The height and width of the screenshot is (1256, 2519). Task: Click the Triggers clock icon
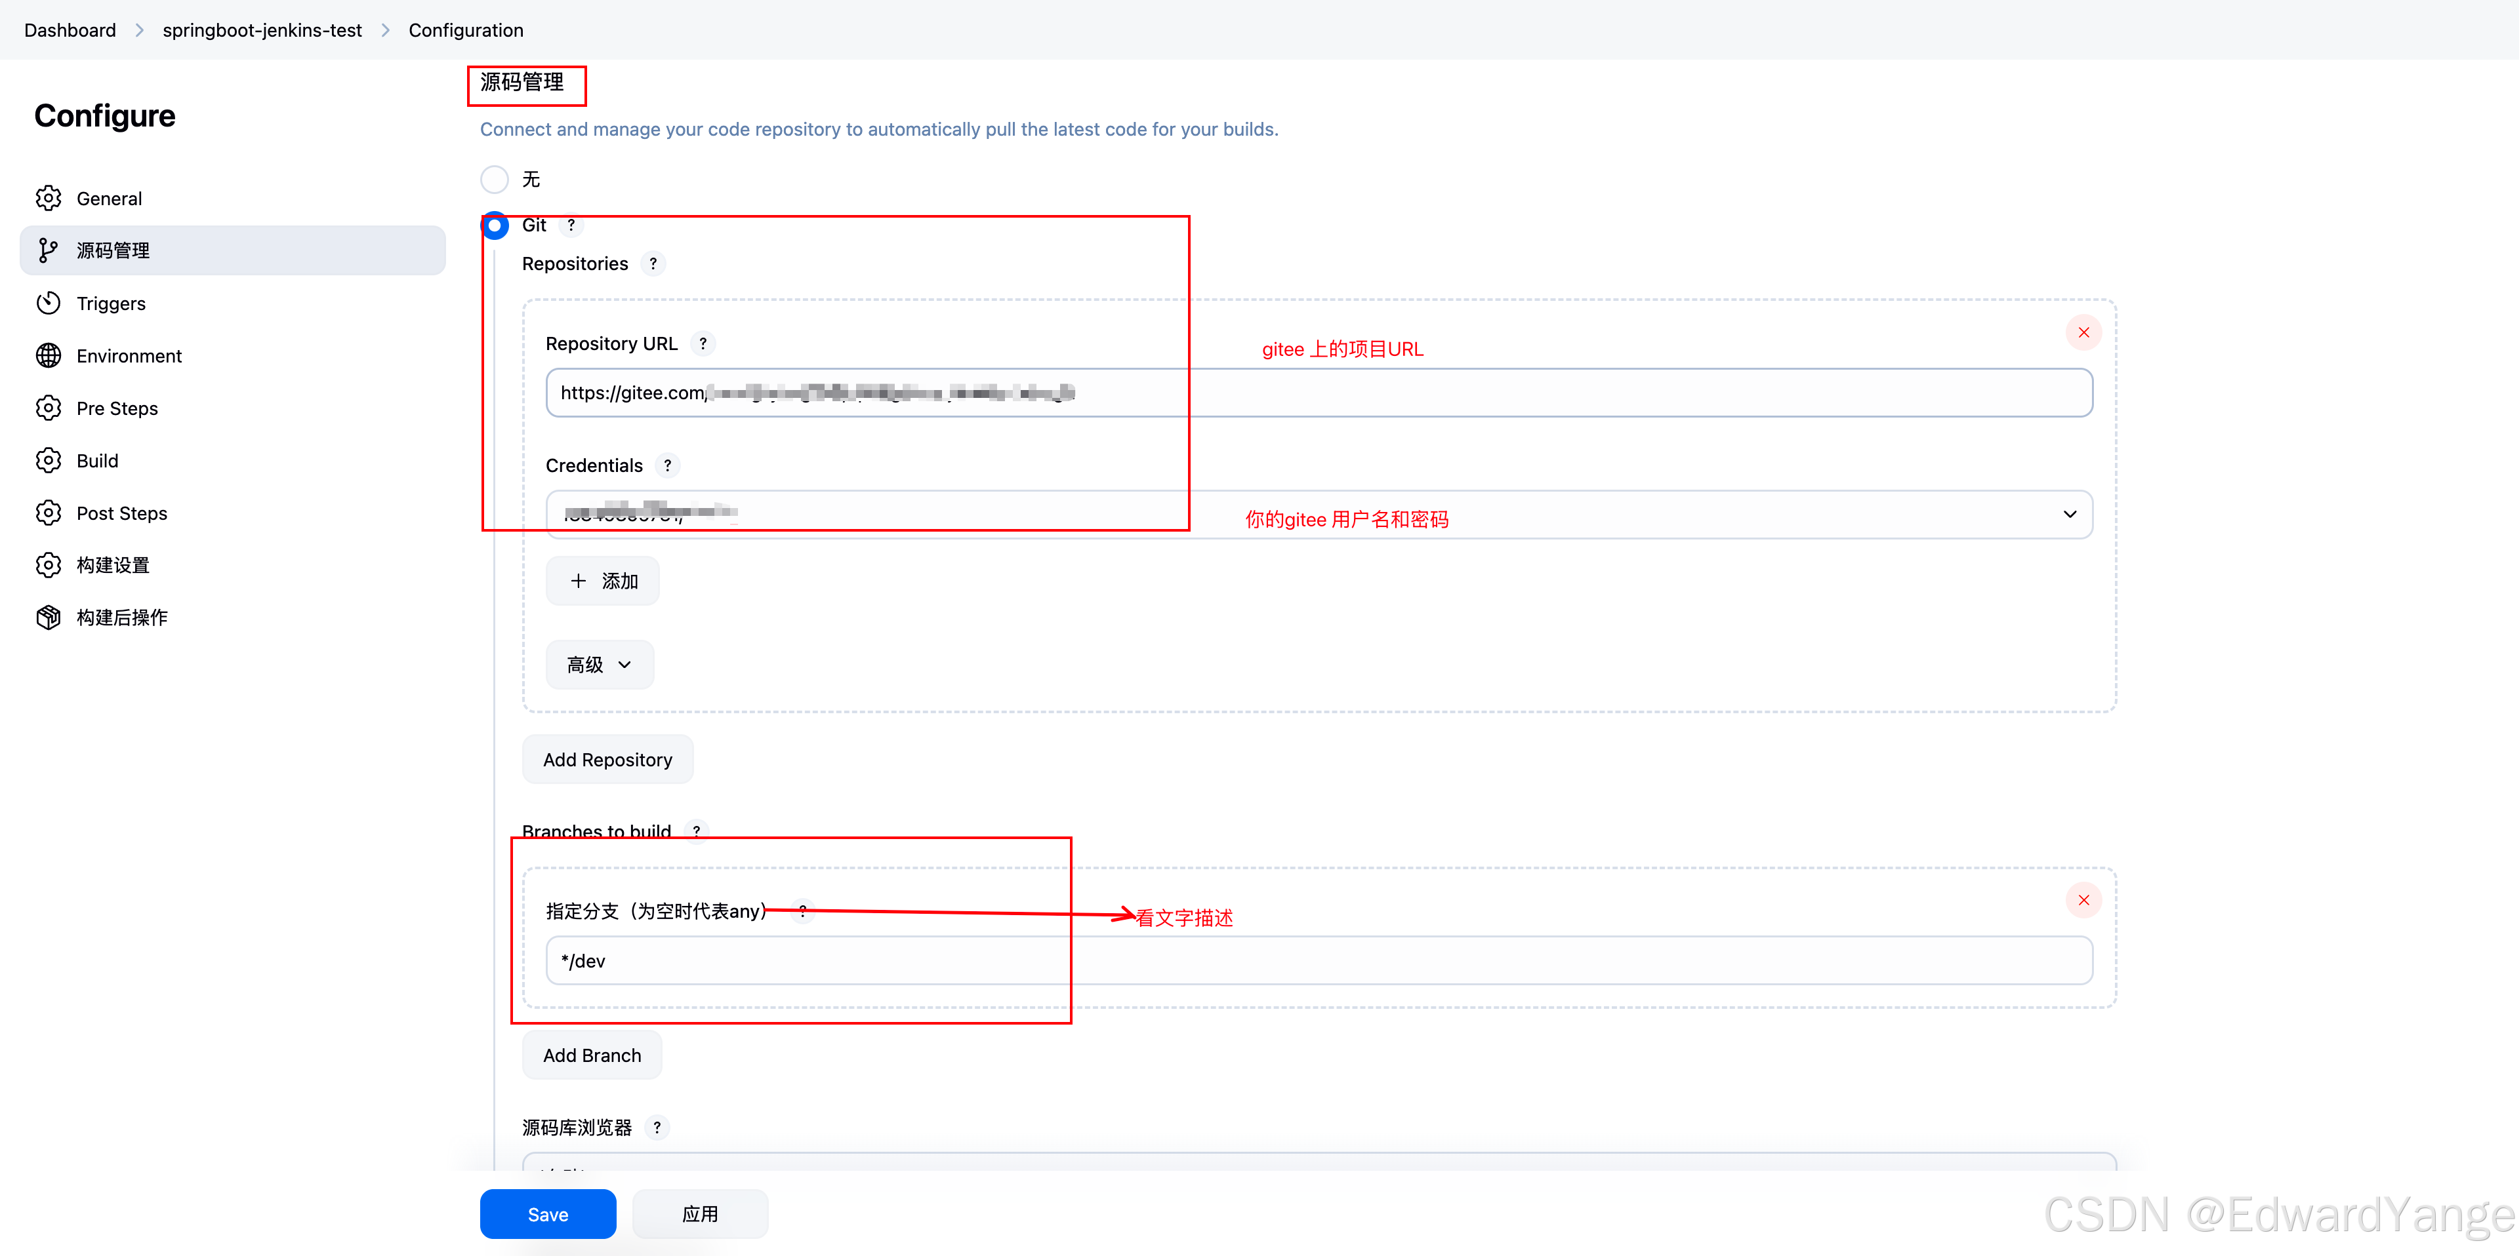[x=49, y=303]
